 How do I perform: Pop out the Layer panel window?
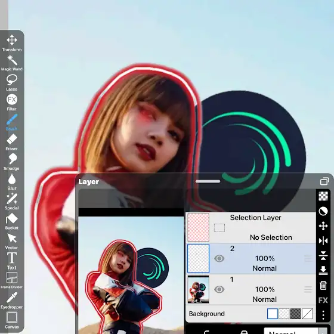tap(324, 181)
